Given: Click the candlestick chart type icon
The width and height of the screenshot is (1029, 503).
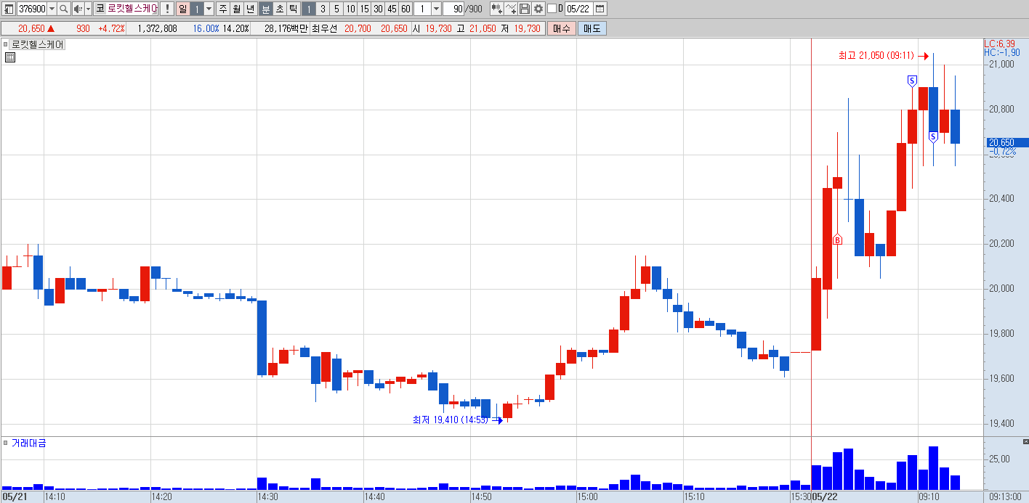Looking at the screenshot, I should point(497,9).
